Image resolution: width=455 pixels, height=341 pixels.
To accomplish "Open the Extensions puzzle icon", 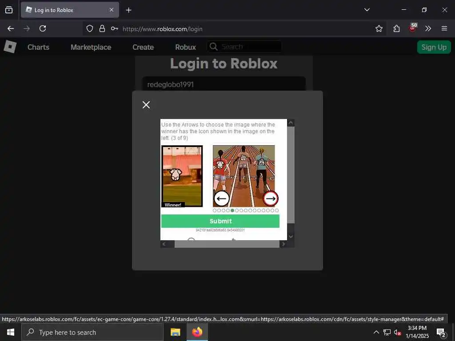I will (x=396, y=28).
